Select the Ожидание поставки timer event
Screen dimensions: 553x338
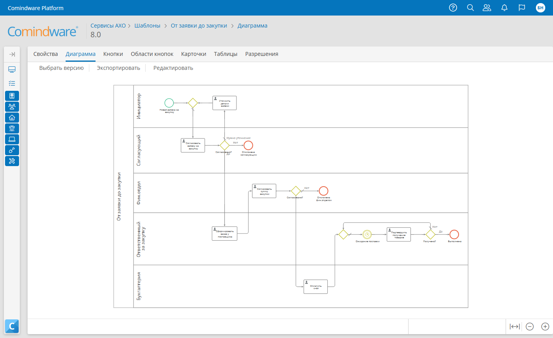pos(367,234)
